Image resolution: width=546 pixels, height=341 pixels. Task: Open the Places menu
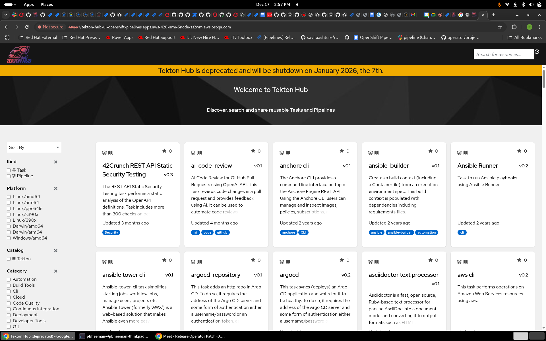coord(47,5)
